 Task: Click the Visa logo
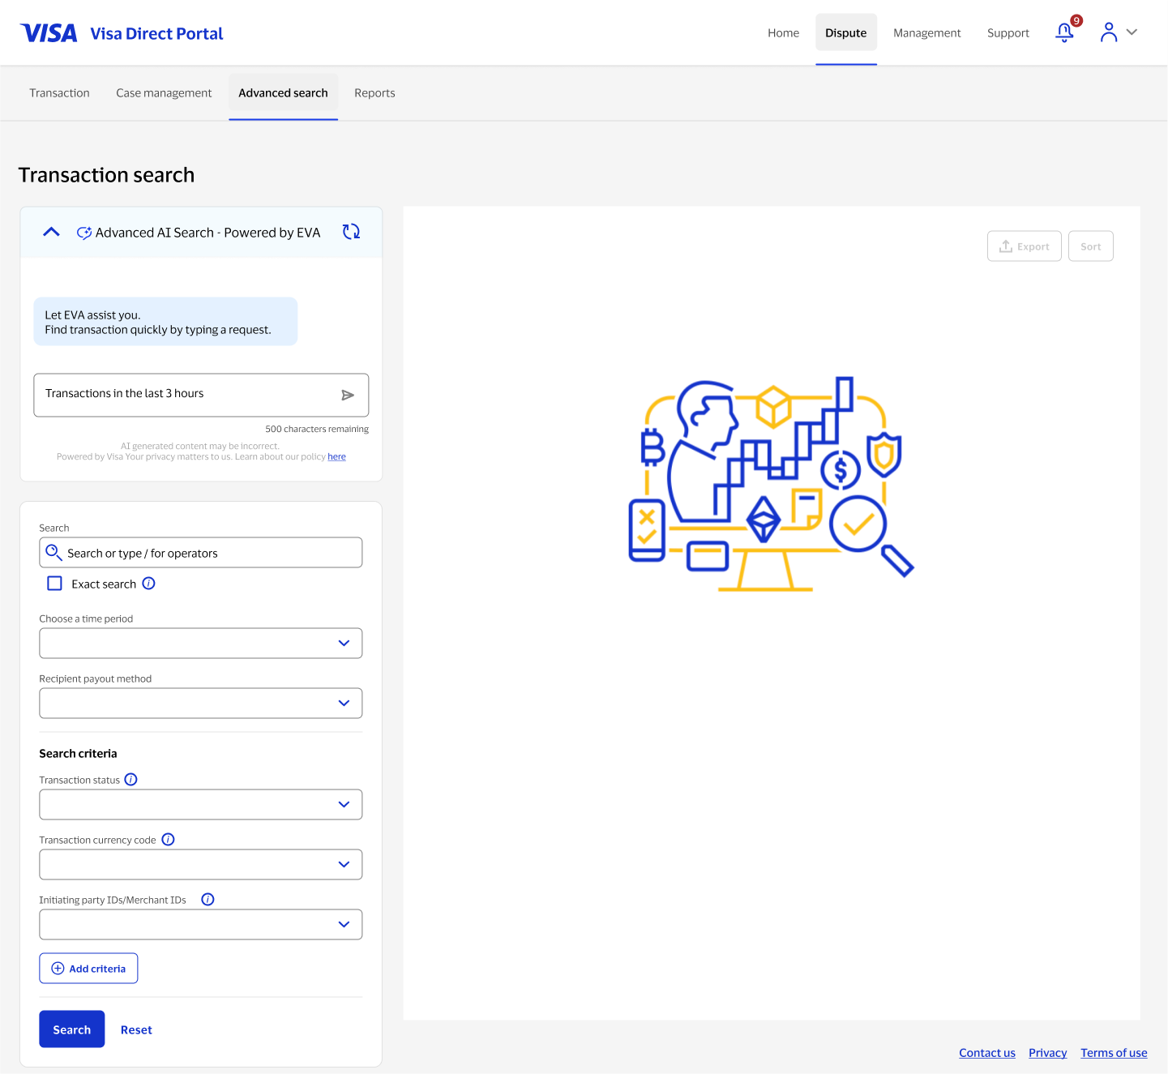point(48,32)
